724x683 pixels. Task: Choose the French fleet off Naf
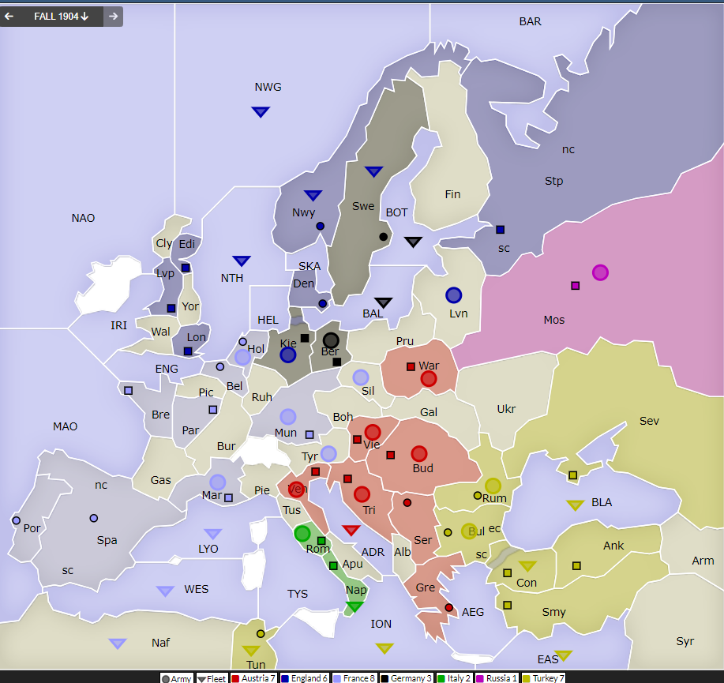(118, 644)
